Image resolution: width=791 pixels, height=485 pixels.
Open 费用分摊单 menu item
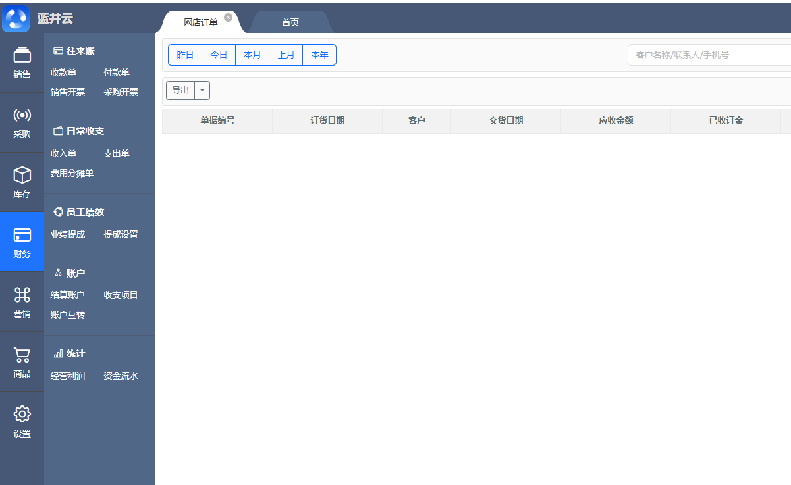point(72,173)
